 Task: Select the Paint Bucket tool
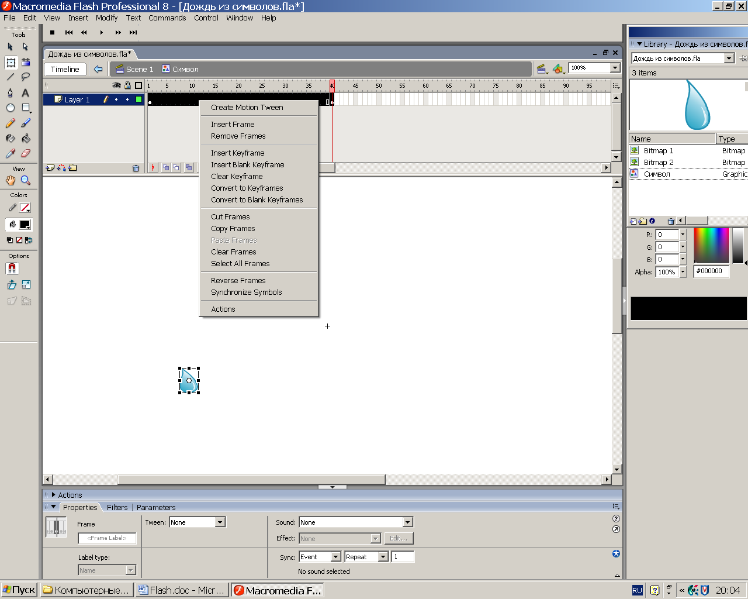click(x=26, y=138)
